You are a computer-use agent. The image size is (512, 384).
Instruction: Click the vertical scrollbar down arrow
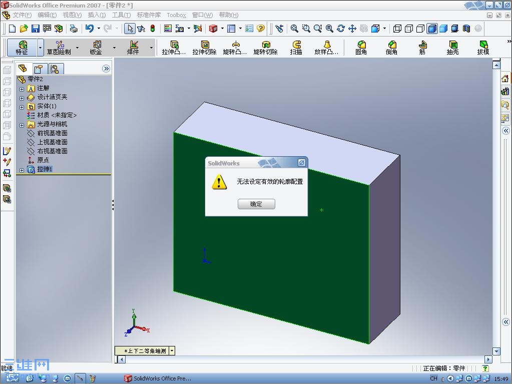click(x=496, y=351)
